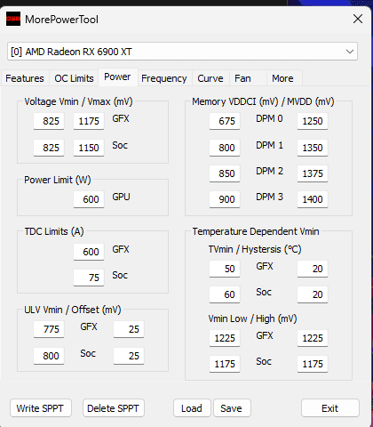373x427 pixels.
Task: Click the Write SPPT button
Action: (41, 408)
